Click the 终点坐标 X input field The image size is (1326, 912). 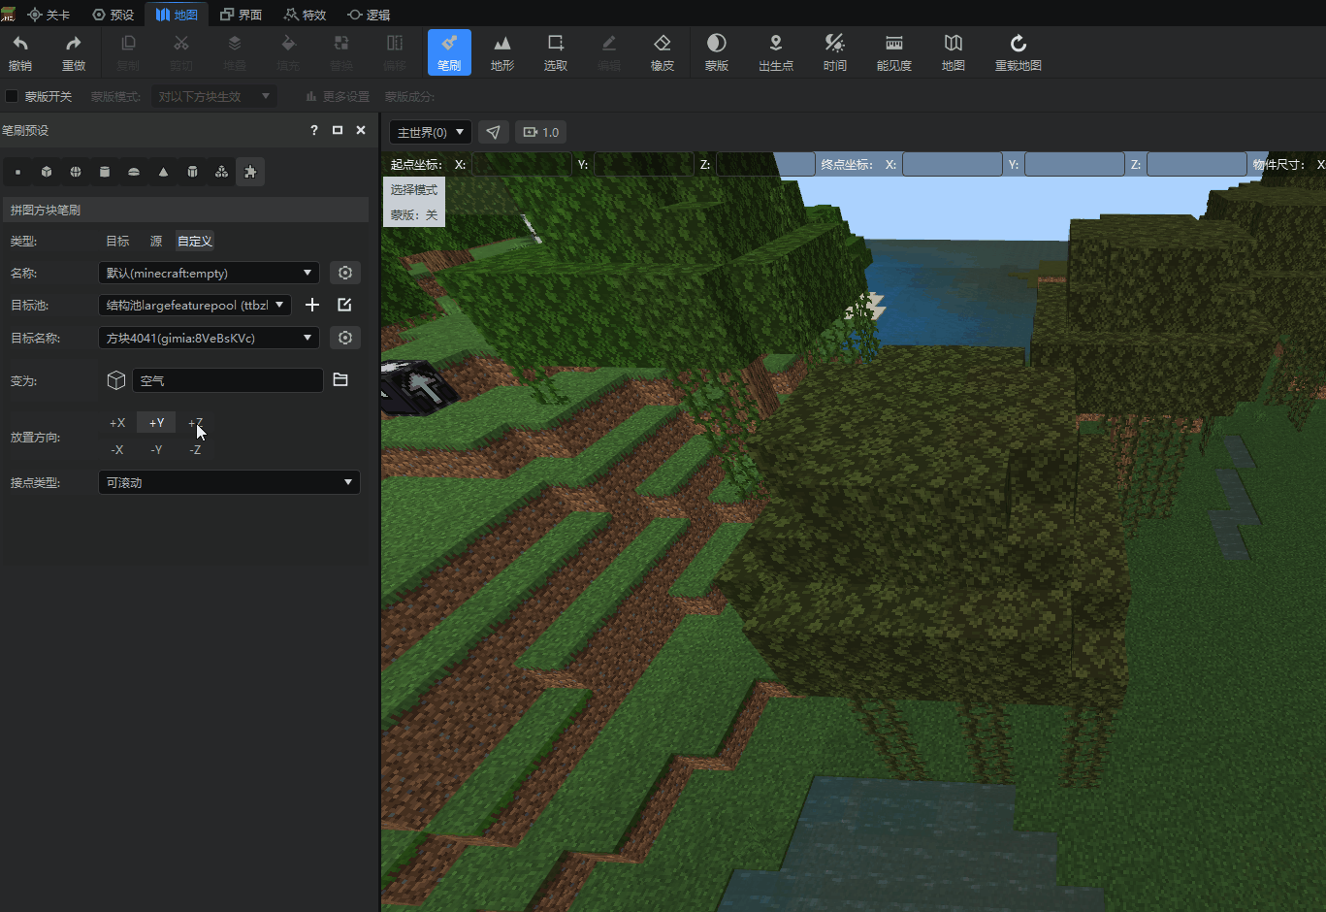(x=953, y=164)
